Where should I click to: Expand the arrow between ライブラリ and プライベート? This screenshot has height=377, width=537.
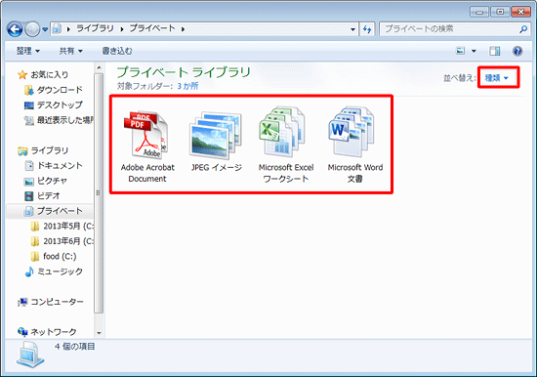(122, 29)
